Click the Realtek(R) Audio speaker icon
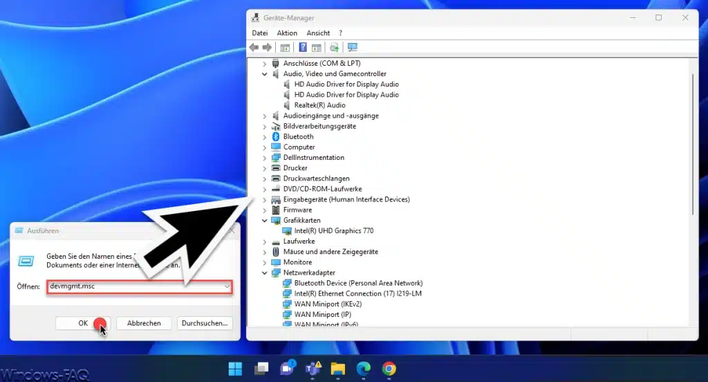 pyautogui.click(x=287, y=105)
